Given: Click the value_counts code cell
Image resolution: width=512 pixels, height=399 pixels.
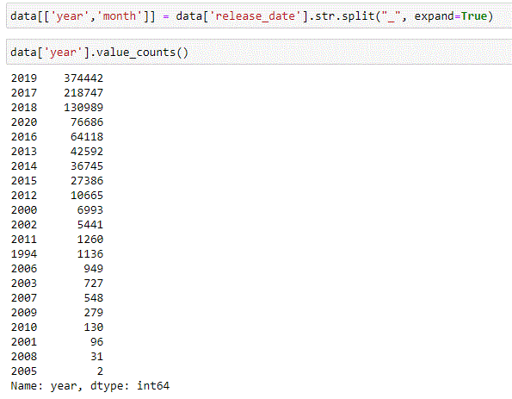Looking at the screenshot, I should [x=259, y=52].
